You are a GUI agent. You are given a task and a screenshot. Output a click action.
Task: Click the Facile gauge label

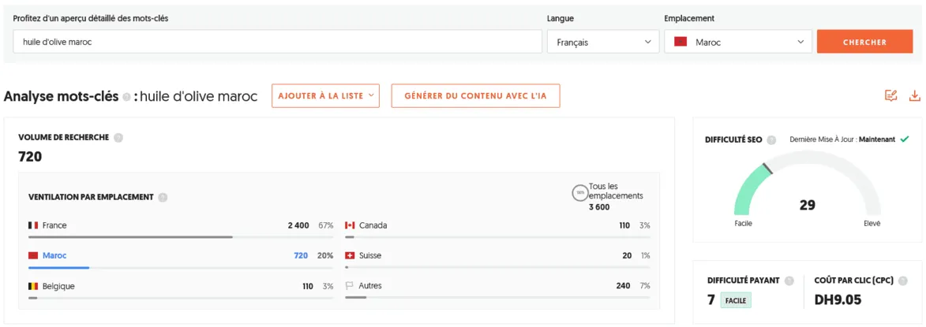click(743, 224)
